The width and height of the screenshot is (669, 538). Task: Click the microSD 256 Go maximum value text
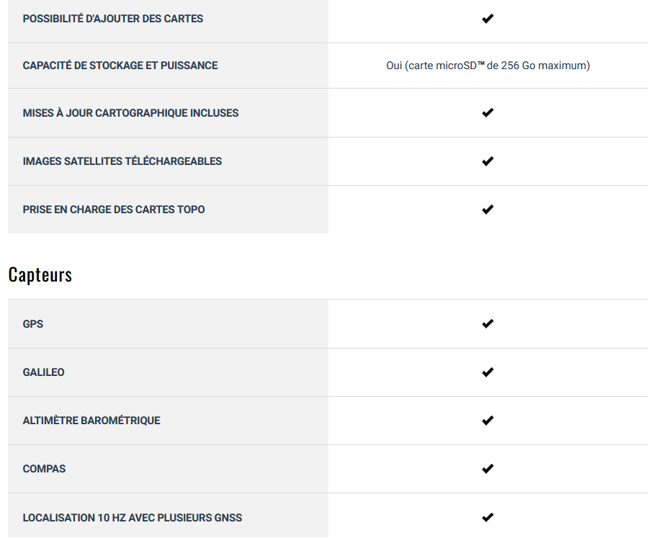point(488,66)
